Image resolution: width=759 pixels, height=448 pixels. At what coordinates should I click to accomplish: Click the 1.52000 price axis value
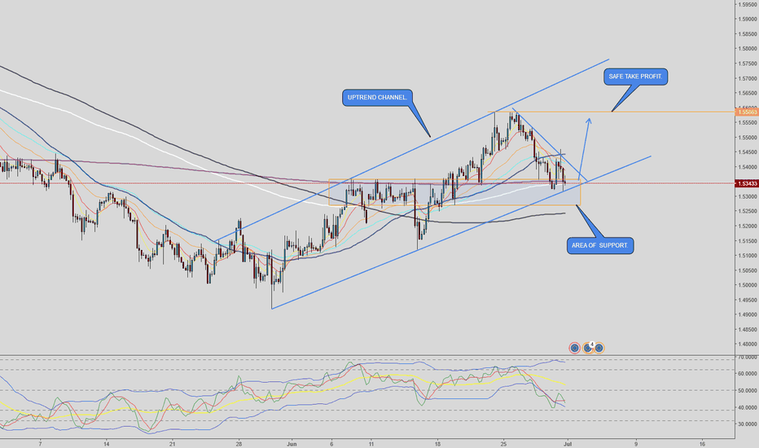pyautogui.click(x=748, y=226)
